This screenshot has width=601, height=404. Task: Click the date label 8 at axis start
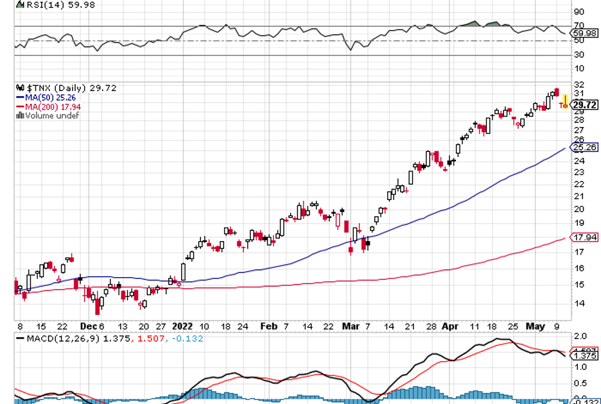20,326
